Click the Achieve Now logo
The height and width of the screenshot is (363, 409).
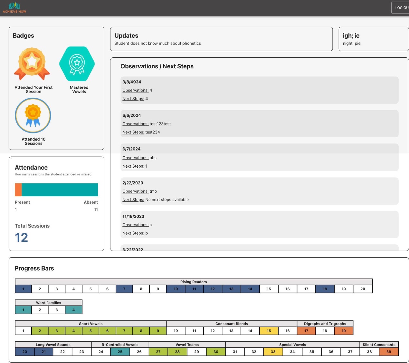tap(14, 8)
